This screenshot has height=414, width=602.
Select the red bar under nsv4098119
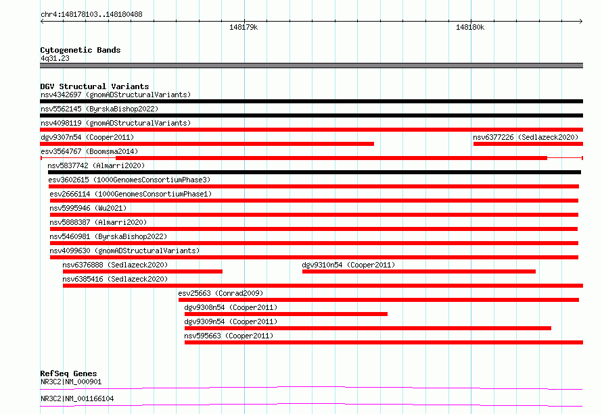coord(311,130)
